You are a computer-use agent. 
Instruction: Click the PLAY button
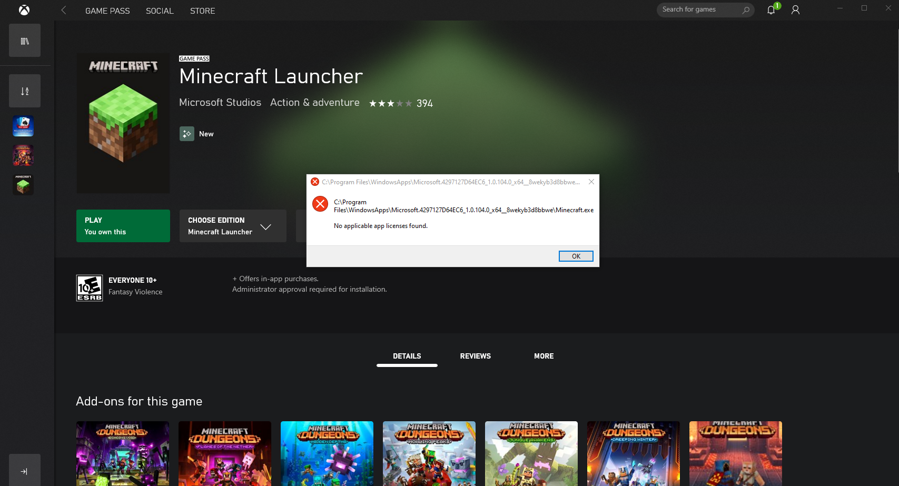(x=123, y=226)
